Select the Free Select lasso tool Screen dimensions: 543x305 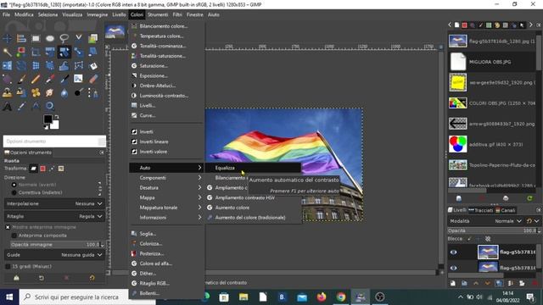(x=64, y=38)
